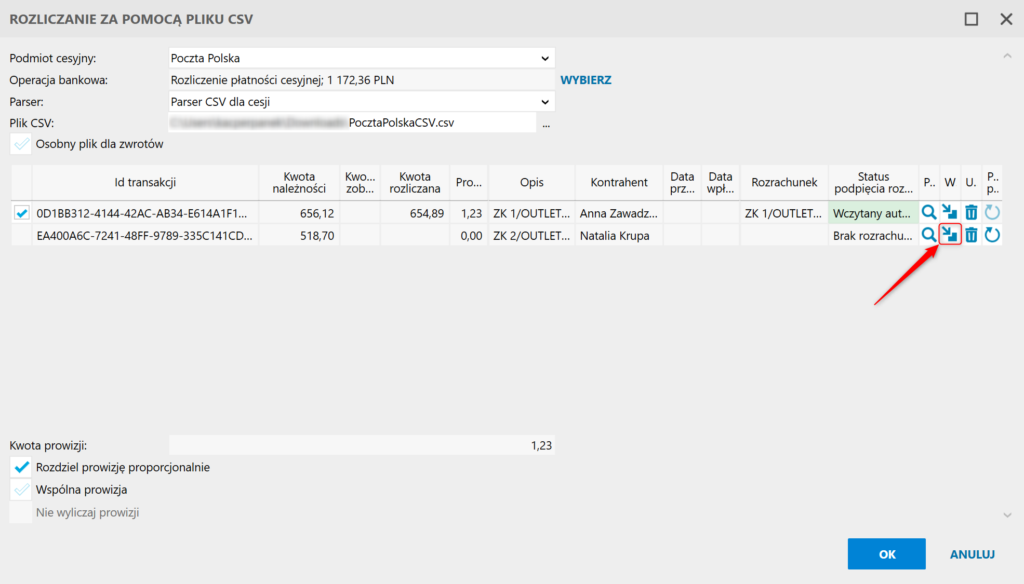
Task: Toggle Osobny plik dla zwrotów checkbox
Action: (x=21, y=144)
